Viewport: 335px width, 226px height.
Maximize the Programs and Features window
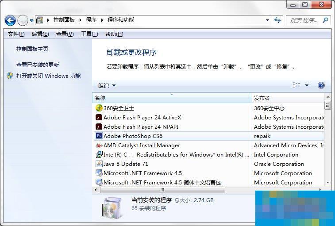305,4
